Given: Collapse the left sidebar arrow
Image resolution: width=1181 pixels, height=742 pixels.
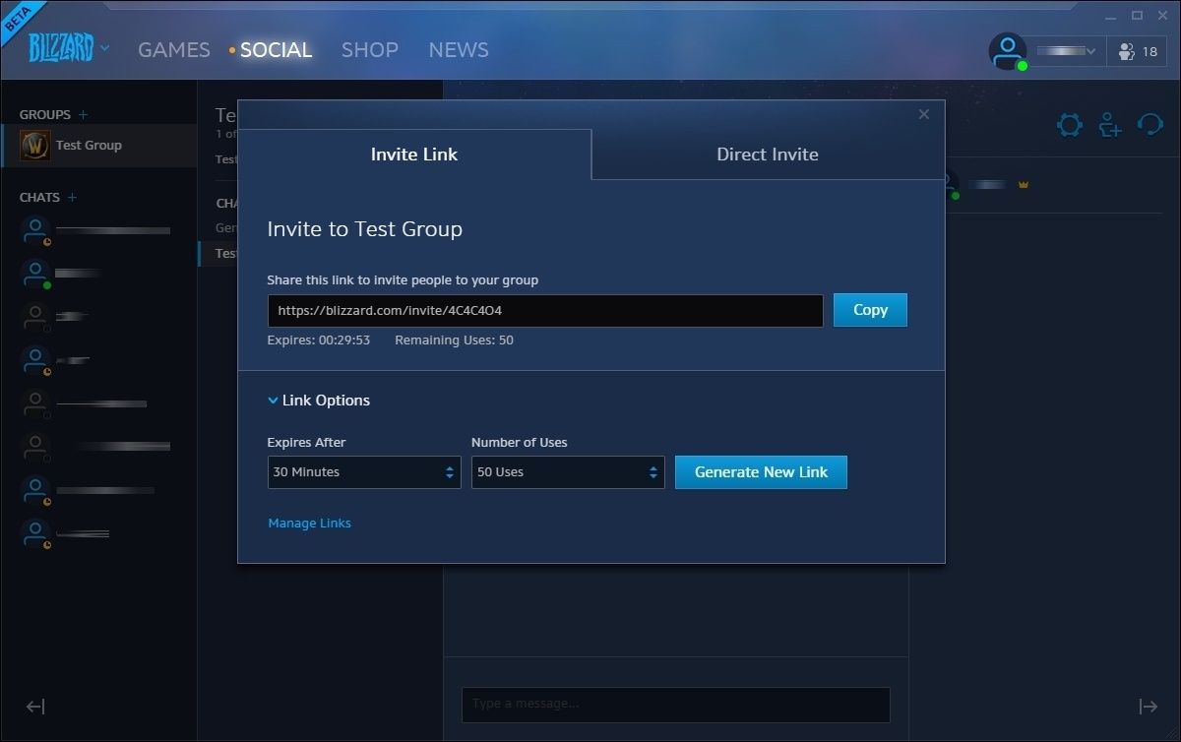Looking at the screenshot, I should [x=35, y=707].
